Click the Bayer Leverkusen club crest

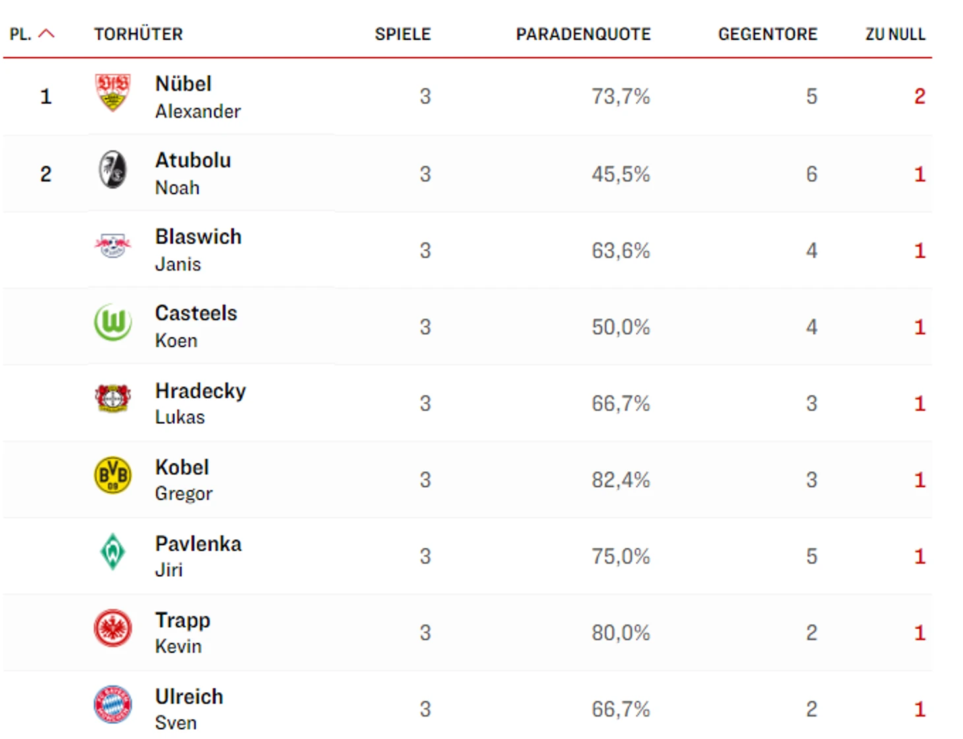pos(113,399)
